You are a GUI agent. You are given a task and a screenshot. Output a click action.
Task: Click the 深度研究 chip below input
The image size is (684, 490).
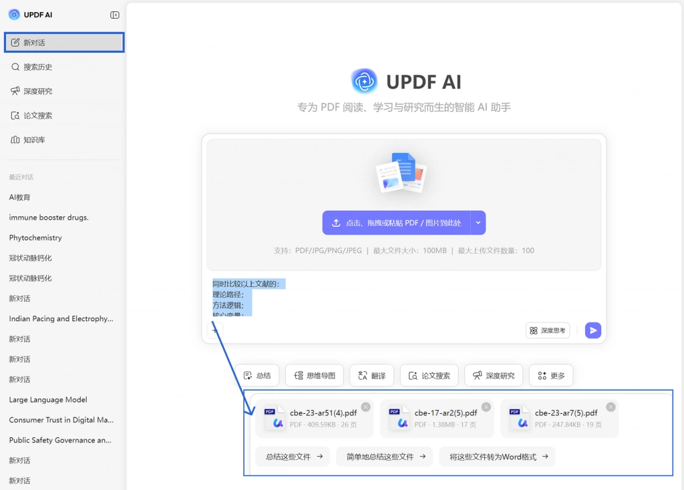[494, 375]
